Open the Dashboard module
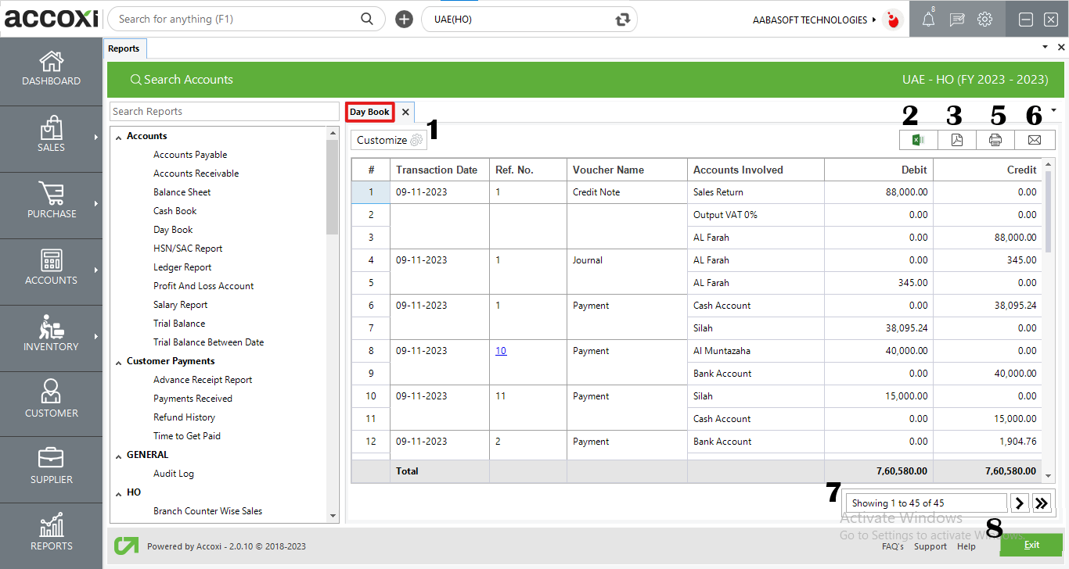This screenshot has height=569, width=1069. [51, 70]
